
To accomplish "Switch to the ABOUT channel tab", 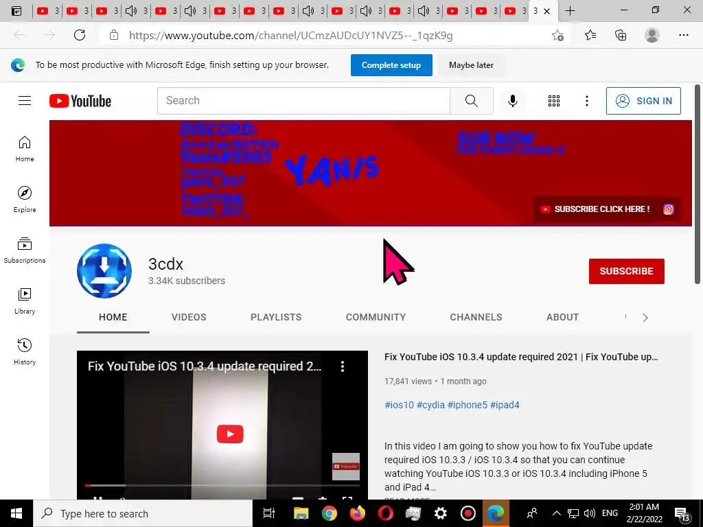I will point(563,317).
